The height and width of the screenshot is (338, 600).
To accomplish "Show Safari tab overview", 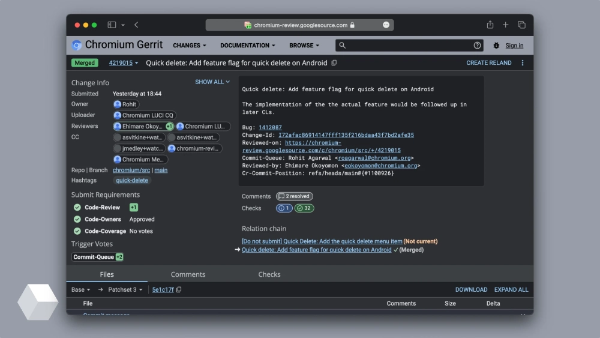I will click(521, 25).
